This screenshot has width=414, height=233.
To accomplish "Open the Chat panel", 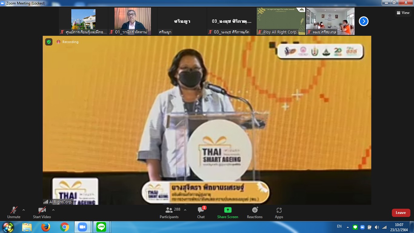I will click(x=201, y=212).
